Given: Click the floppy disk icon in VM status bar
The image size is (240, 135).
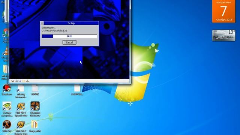Looking at the screenshot, I should [x=20, y=81].
